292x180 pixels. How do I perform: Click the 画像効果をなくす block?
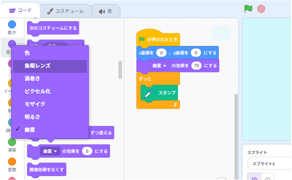tap(46, 169)
